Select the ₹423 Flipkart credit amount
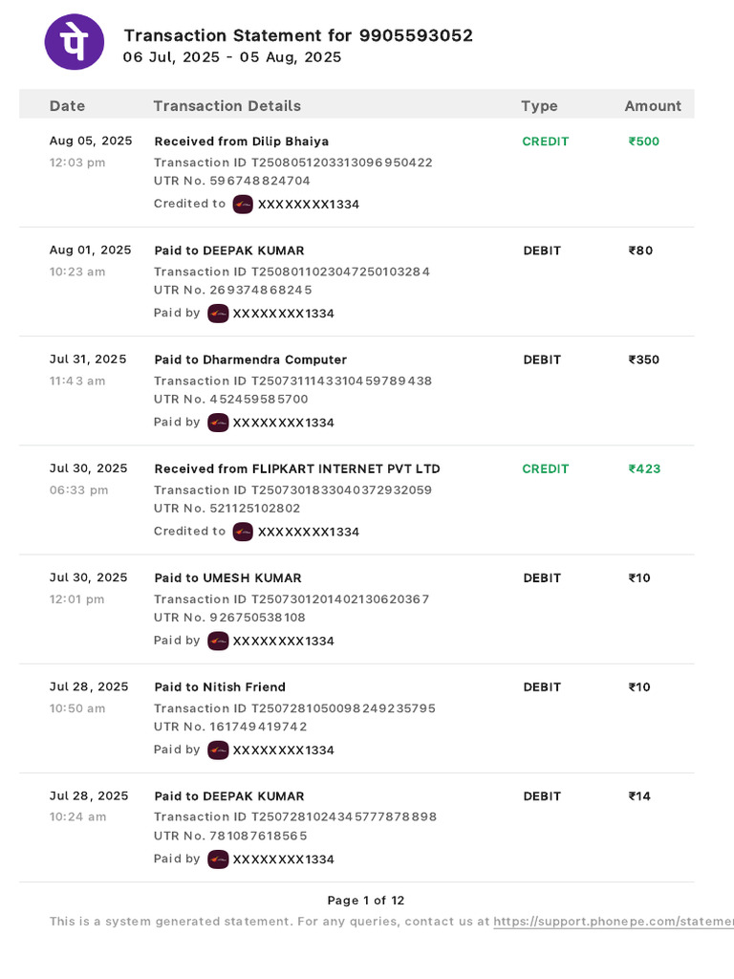 coord(644,468)
